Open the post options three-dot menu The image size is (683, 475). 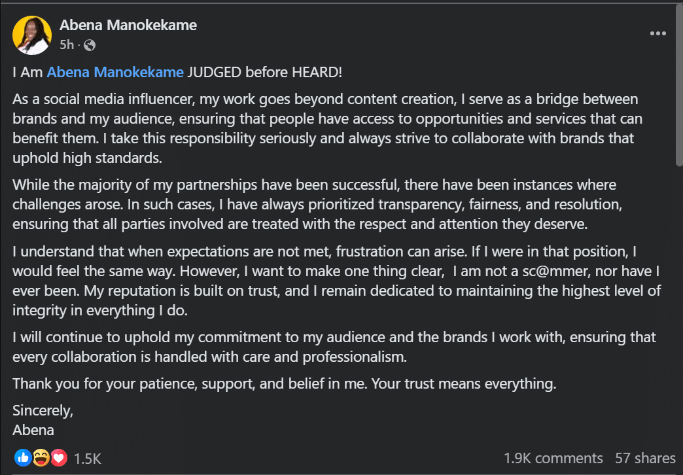coord(657,33)
